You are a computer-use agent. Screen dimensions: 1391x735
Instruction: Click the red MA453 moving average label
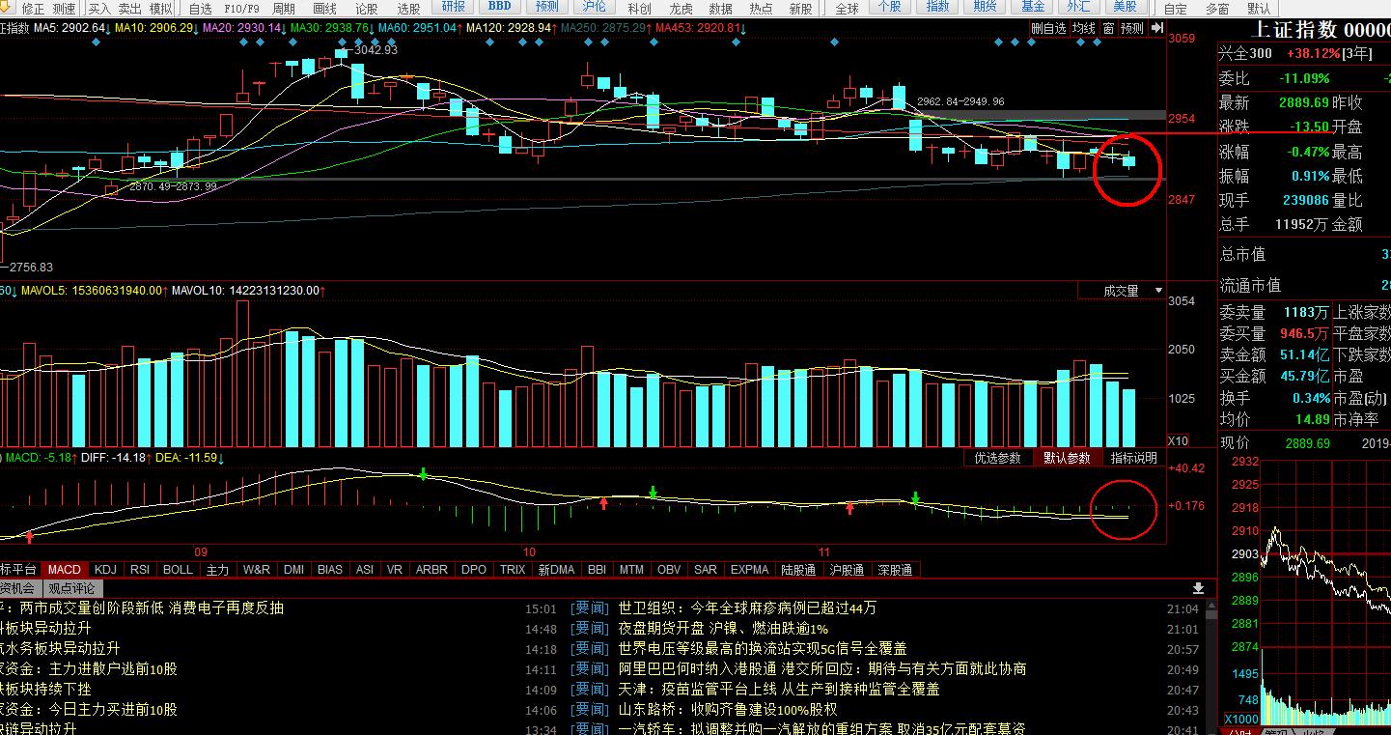click(x=700, y=27)
